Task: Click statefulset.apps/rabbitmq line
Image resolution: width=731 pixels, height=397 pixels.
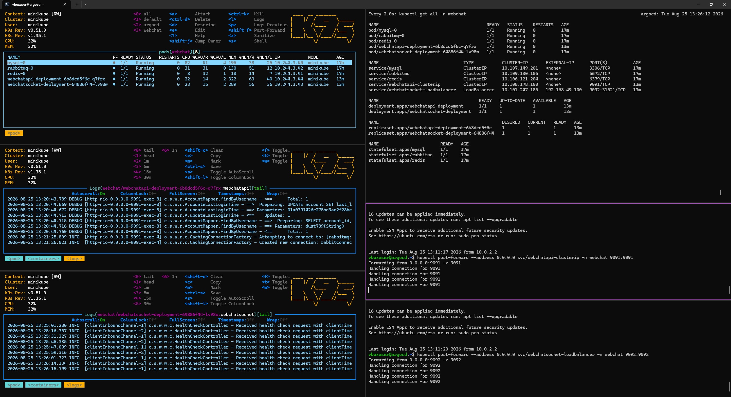Action: (x=418, y=155)
